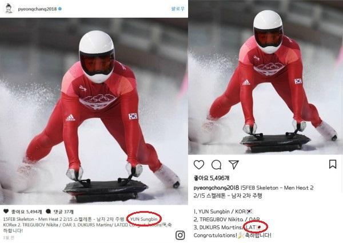Click Korean flag emoji after KOR
This screenshot has height=243, width=343.
(x=250, y=212)
